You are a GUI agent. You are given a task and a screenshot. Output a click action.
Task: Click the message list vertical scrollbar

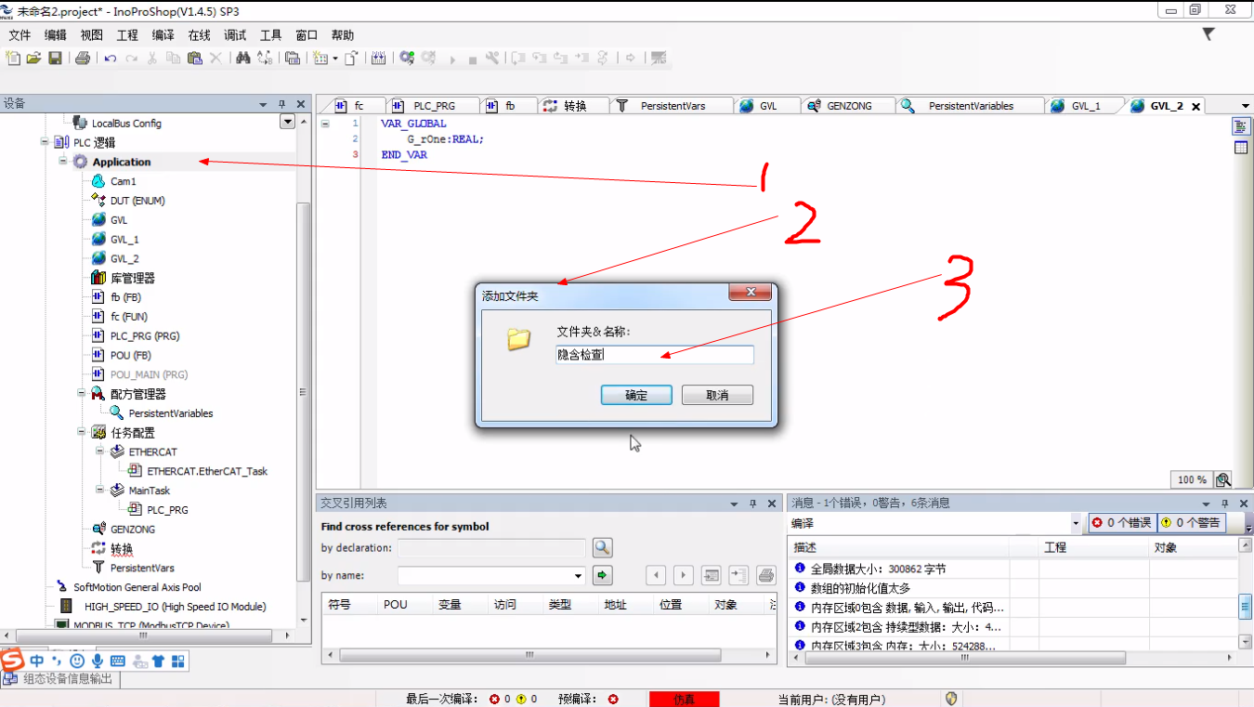[x=1246, y=606]
